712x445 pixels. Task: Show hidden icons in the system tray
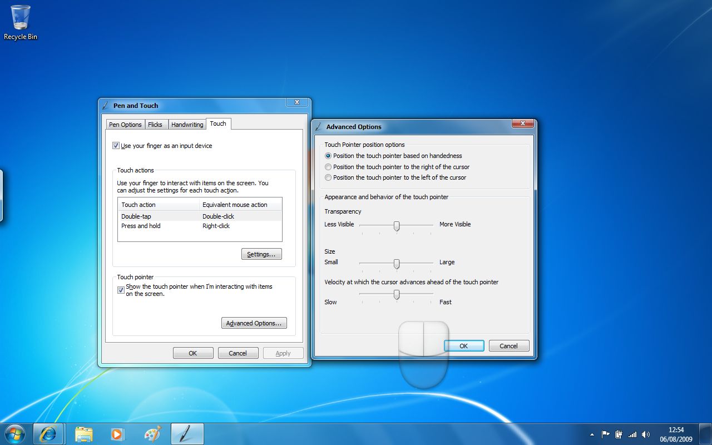point(592,434)
